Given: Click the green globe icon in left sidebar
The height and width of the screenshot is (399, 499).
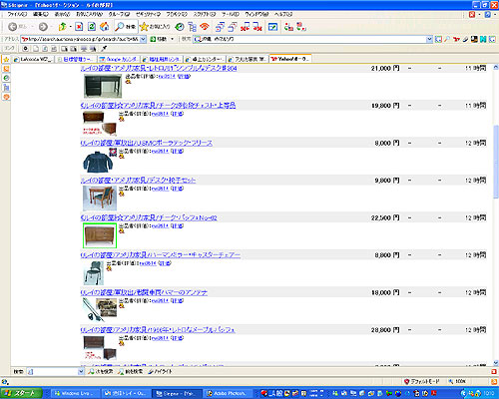Looking at the screenshot, I should click(6, 78).
